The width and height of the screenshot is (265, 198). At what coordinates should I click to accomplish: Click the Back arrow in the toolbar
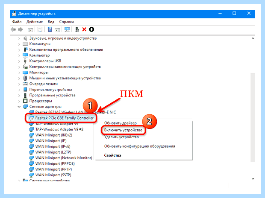[13, 29]
